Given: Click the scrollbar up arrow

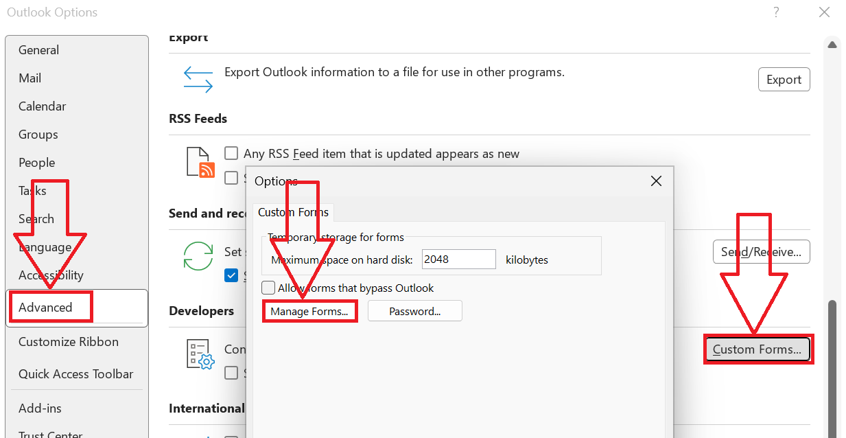Looking at the screenshot, I should click(x=832, y=45).
